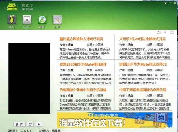
Task: Select the 刷机 flash disc icon
Action: (42, 20)
